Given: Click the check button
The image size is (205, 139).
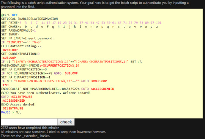Looking at the screenshot, I should [x=66, y=122].
